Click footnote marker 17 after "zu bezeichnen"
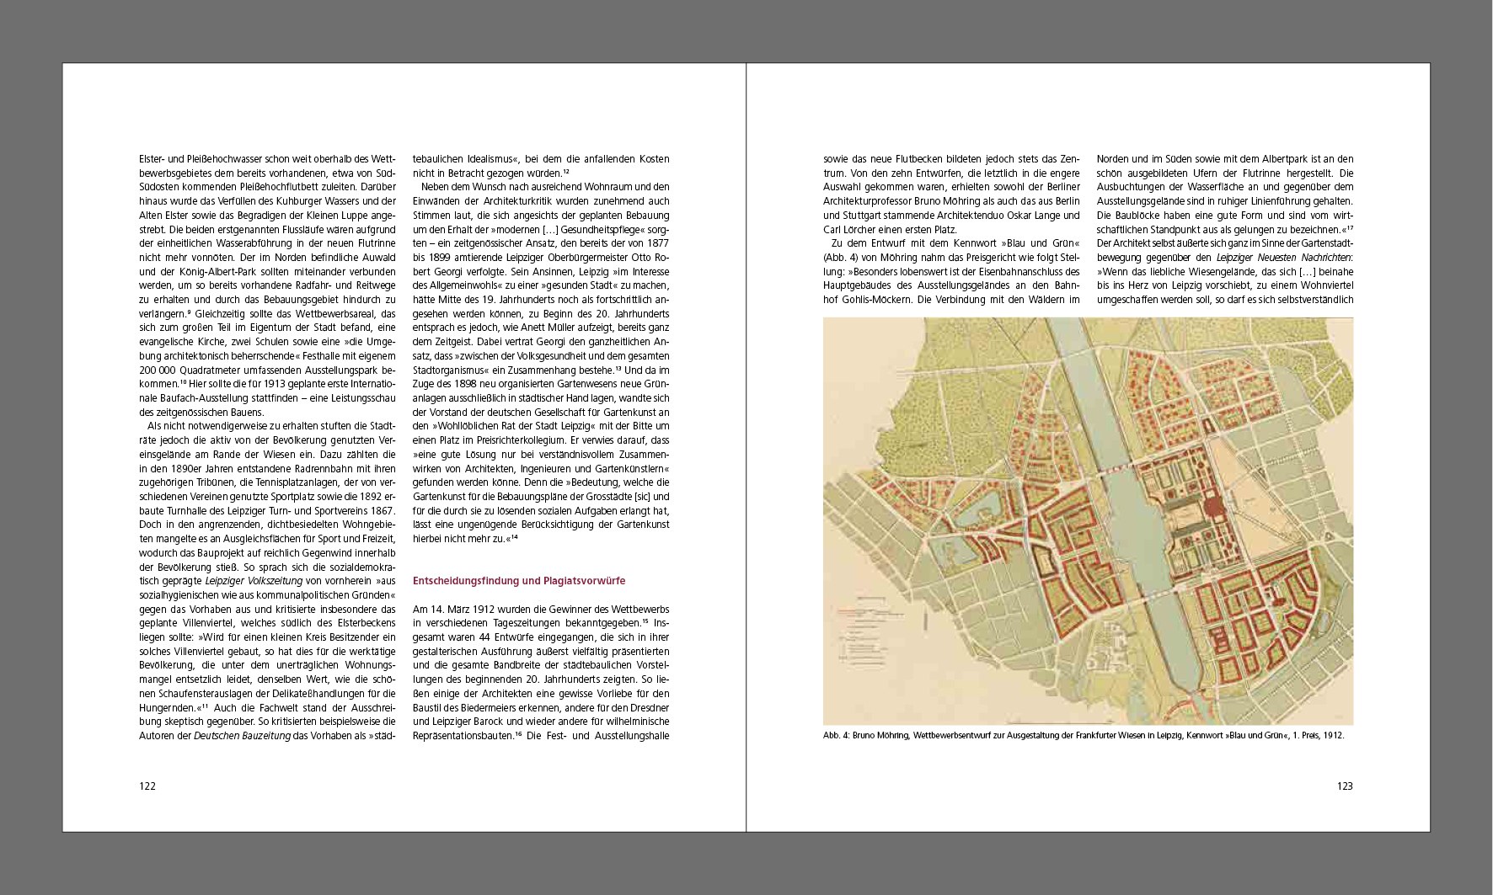The image size is (1493, 895). [x=1349, y=227]
